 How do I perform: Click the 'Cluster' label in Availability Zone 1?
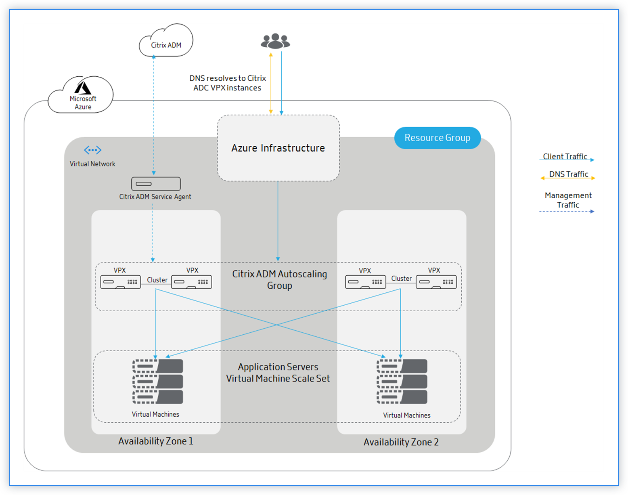tap(157, 280)
